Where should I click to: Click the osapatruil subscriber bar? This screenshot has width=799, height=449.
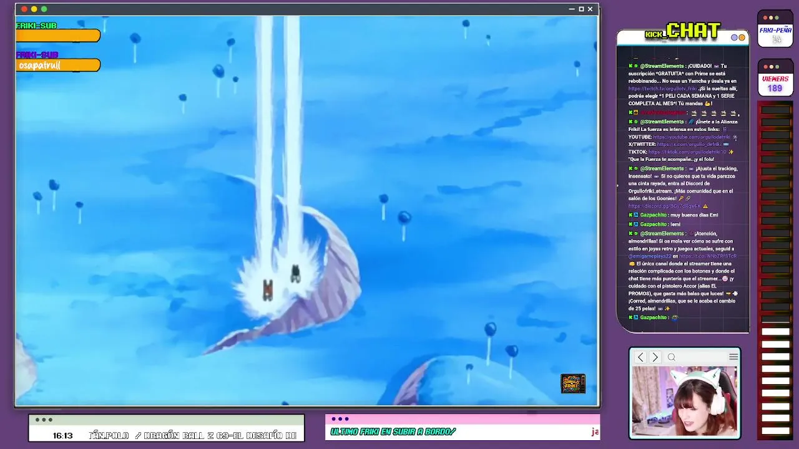(x=58, y=65)
